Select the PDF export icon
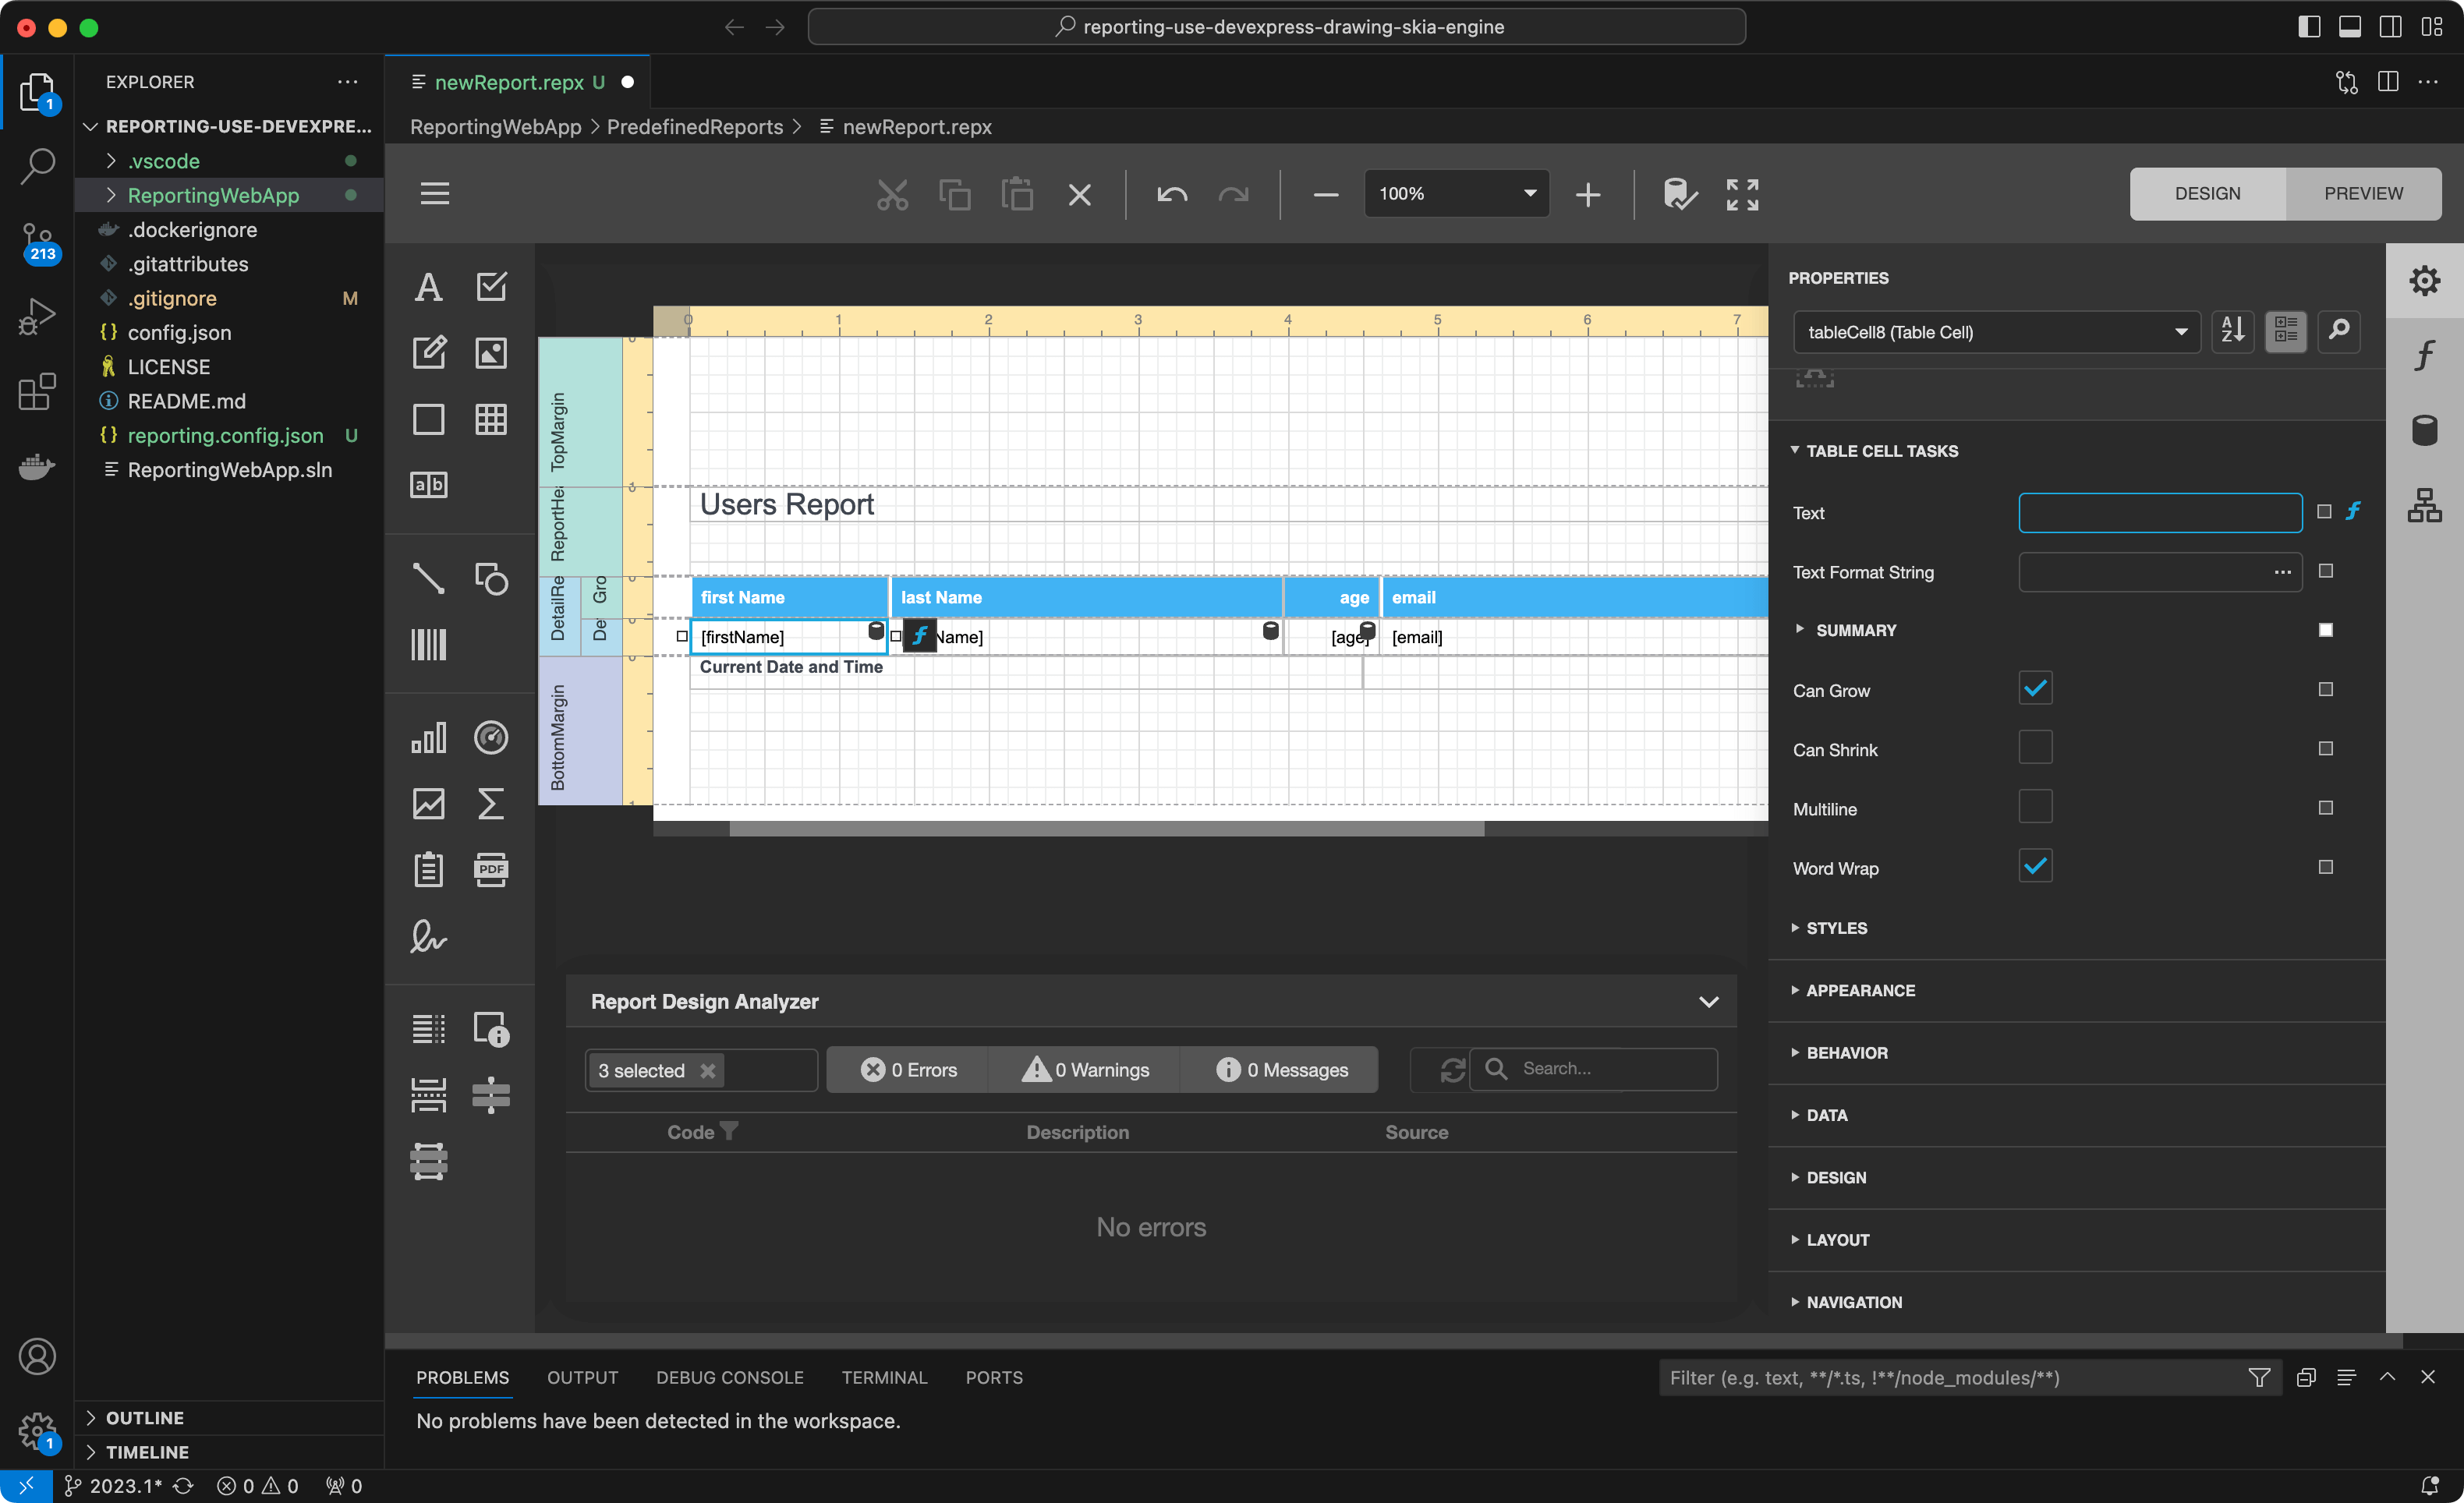The height and width of the screenshot is (1503, 2464). click(x=491, y=869)
